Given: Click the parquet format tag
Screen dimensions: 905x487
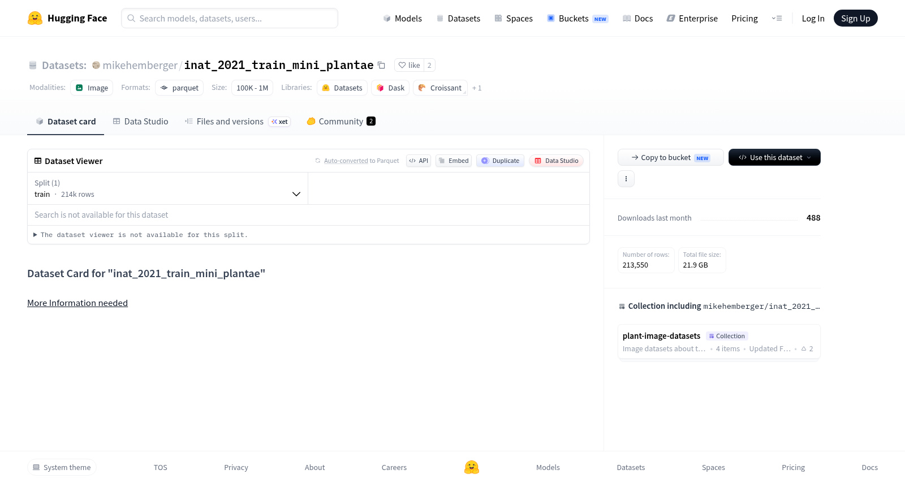Looking at the screenshot, I should point(179,88).
